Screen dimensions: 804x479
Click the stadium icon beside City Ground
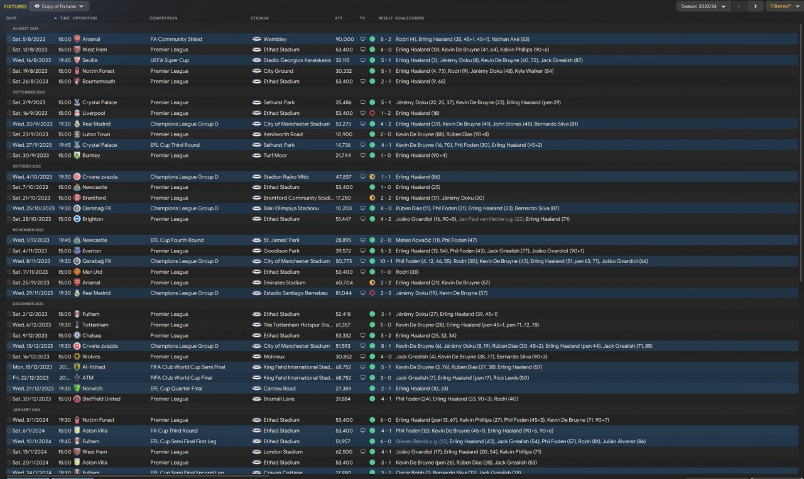[x=256, y=71]
